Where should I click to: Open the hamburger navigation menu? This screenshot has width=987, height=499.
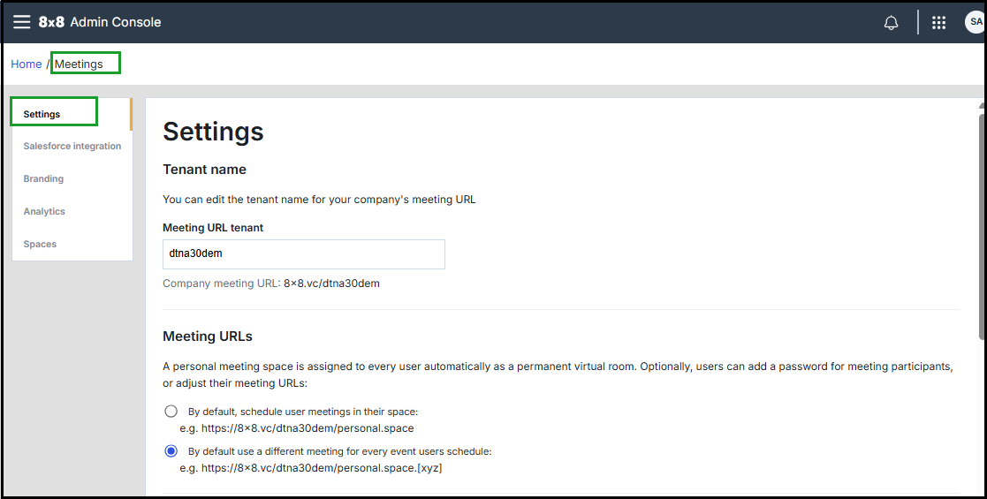21,22
